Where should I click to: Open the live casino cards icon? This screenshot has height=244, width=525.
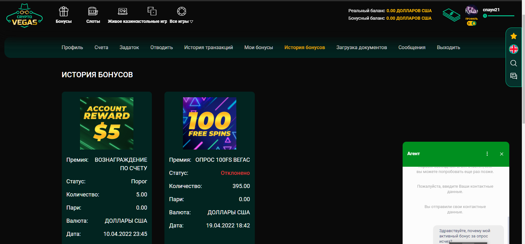click(123, 12)
